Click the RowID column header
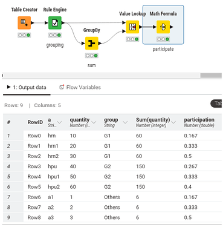 35,122
